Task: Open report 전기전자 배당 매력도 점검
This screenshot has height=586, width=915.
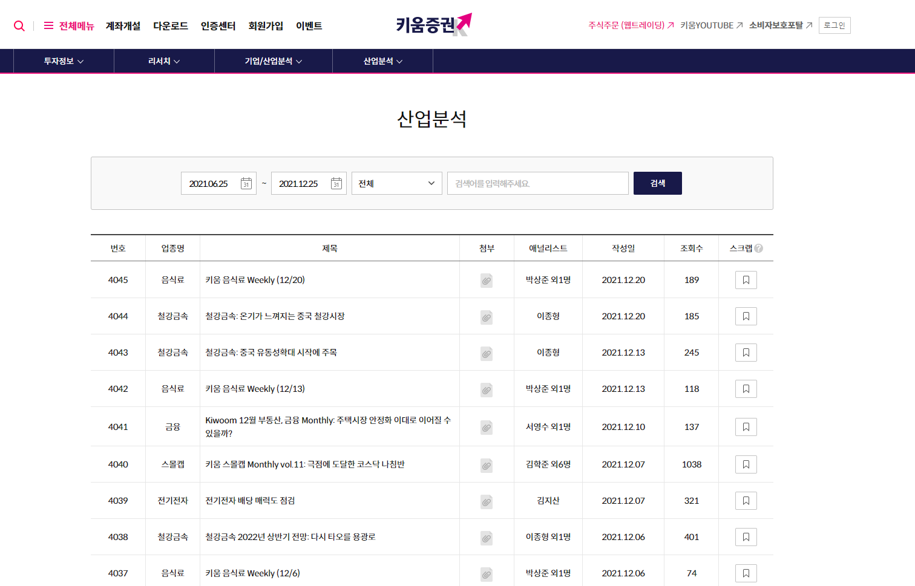Action: [x=250, y=501]
